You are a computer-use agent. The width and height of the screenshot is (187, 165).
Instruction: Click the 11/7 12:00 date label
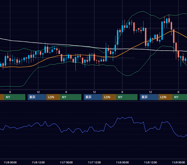[x=94, y=162]
